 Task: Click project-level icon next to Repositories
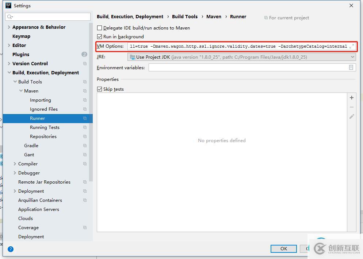pyautogui.click(x=85, y=137)
